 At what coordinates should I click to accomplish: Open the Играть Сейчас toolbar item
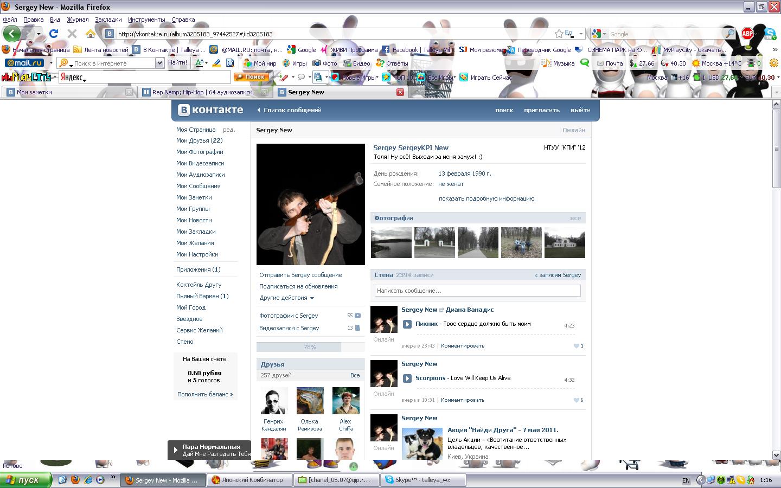click(x=485, y=78)
